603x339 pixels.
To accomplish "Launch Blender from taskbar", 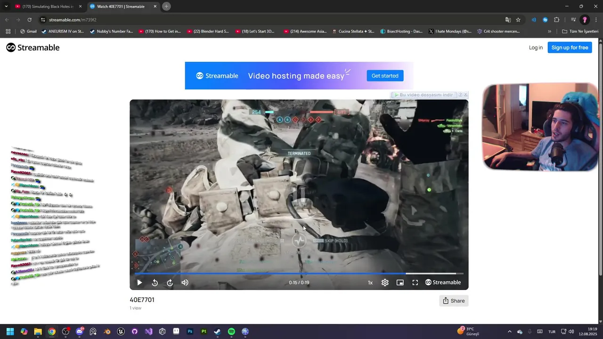I will coord(107,331).
